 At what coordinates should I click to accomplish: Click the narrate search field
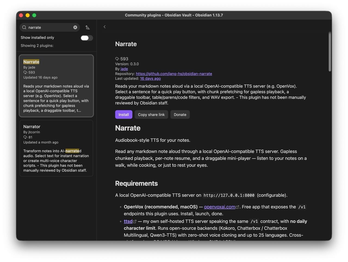(50, 27)
